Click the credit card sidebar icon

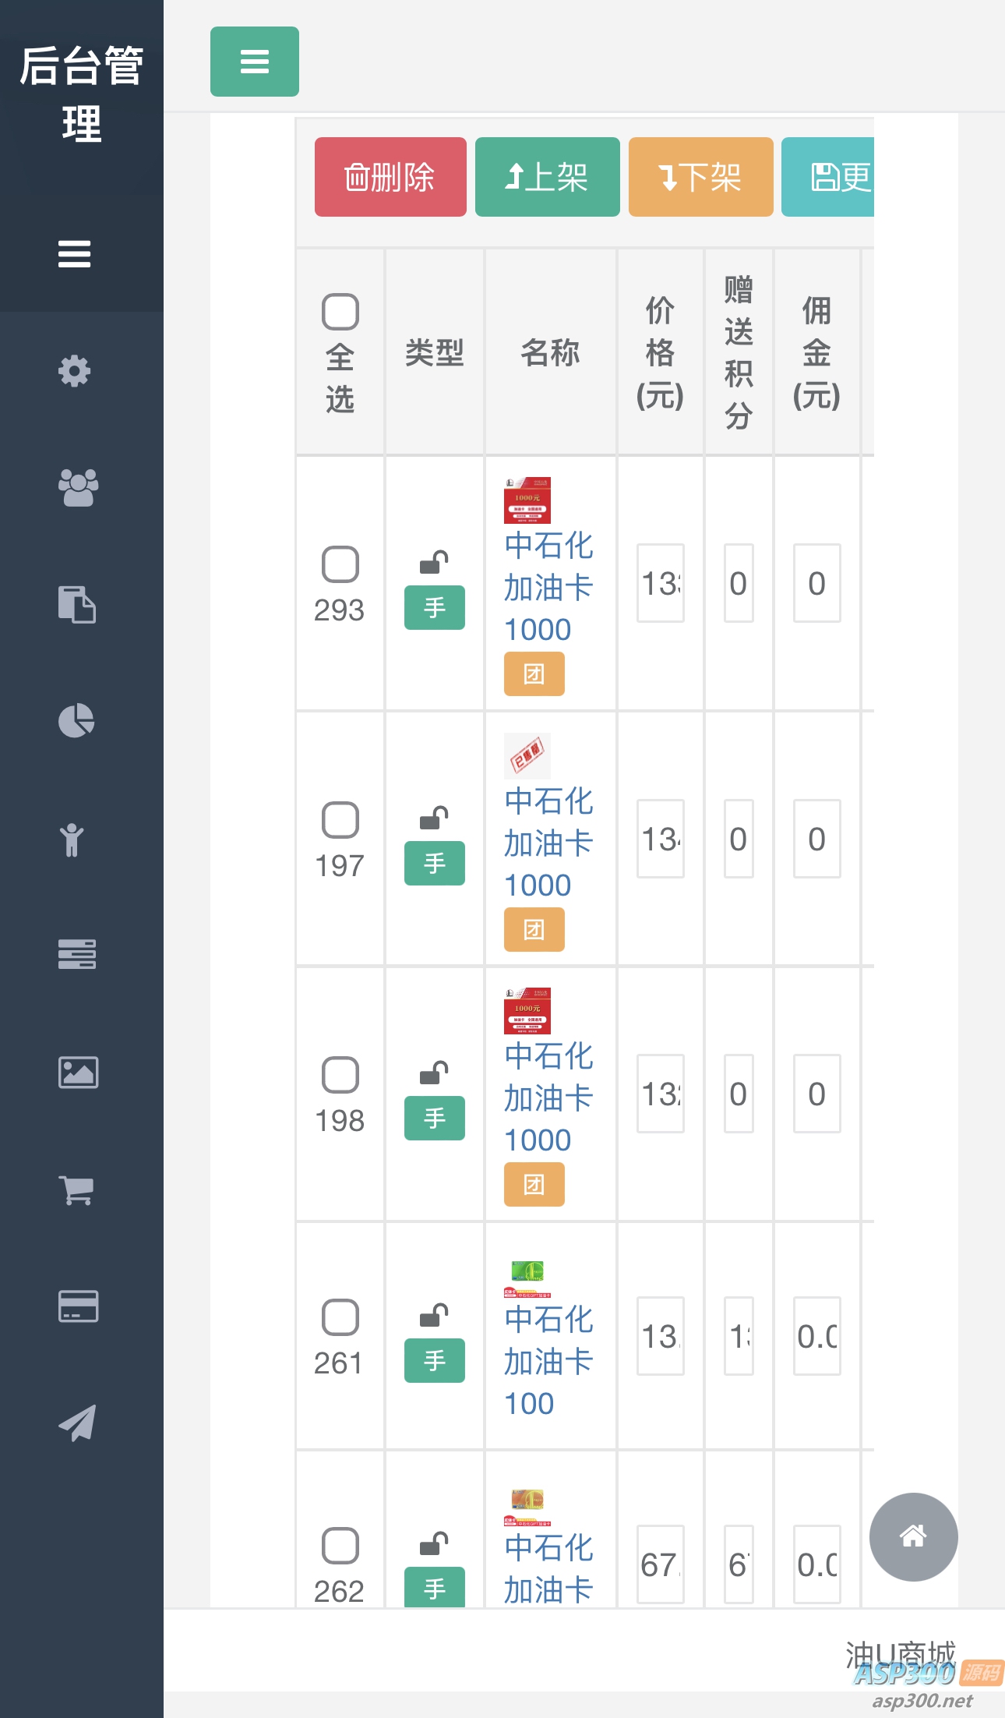pyautogui.click(x=78, y=1306)
